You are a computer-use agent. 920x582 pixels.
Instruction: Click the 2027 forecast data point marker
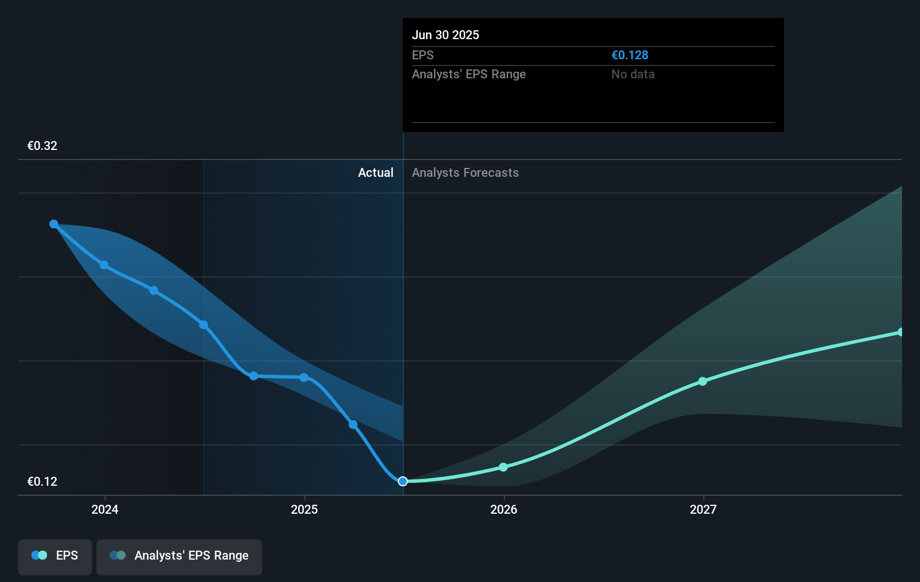point(703,381)
